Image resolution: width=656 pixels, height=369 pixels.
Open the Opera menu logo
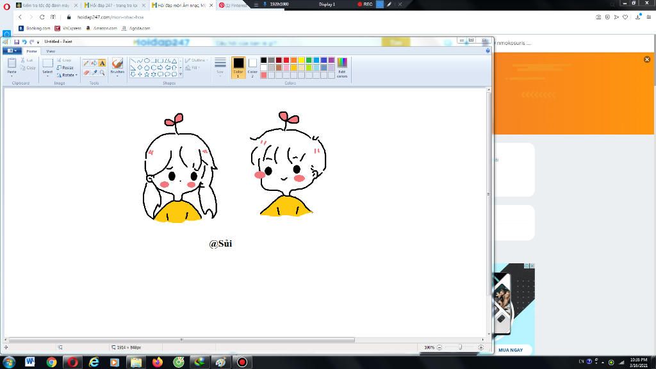6,6
